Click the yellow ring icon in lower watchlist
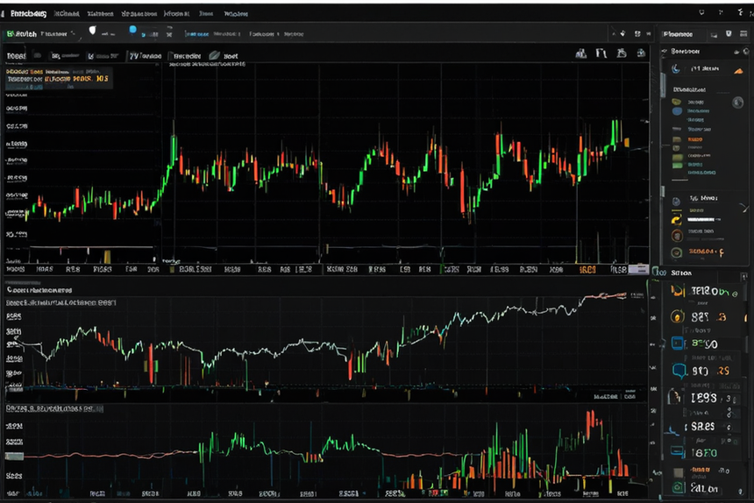 pyautogui.click(x=677, y=316)
